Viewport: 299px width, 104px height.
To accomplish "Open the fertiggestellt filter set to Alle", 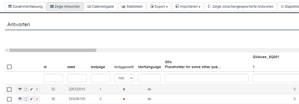I will 124,78.
